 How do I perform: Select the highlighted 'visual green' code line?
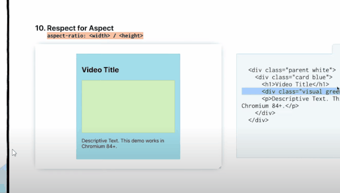tap(291, 91)
